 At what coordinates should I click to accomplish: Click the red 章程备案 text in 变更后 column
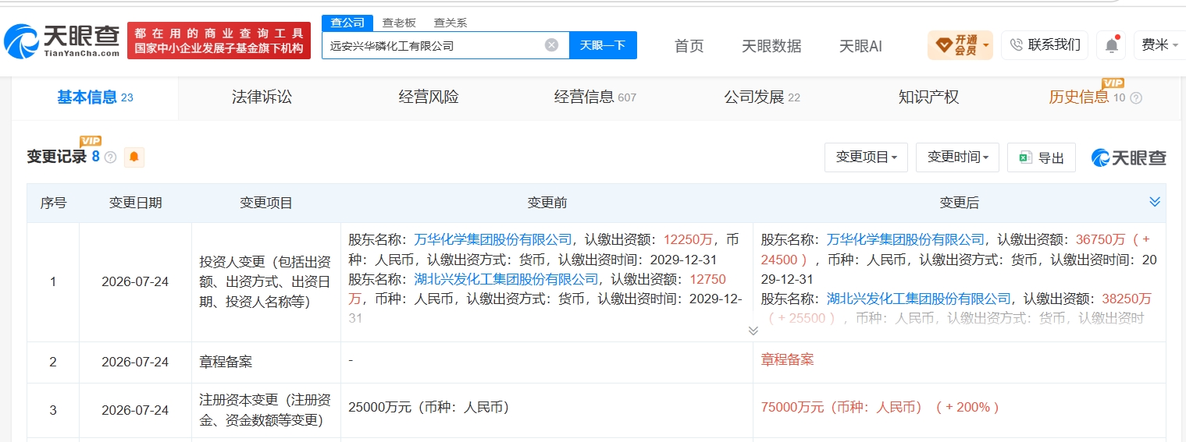787,360
